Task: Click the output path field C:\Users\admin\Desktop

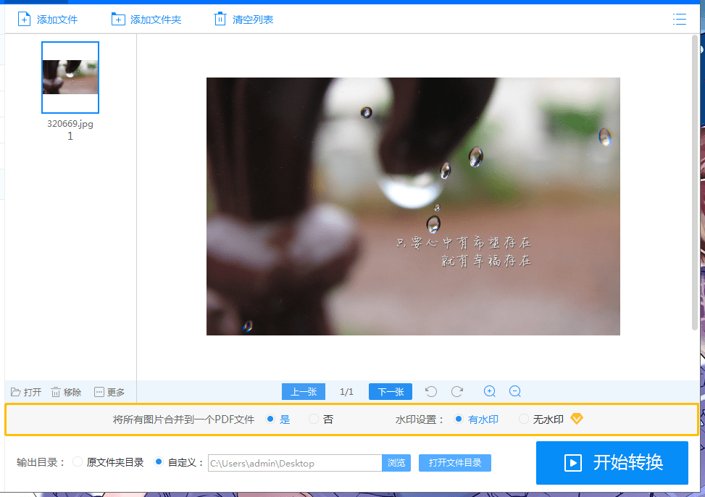Action: tap(295, 463)
